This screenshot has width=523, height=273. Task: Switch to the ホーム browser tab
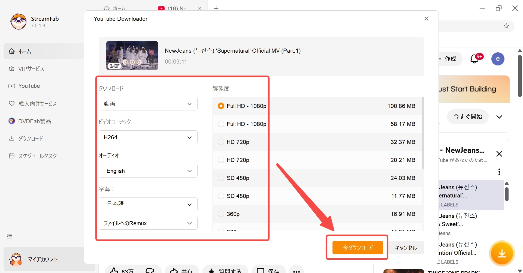115,8
